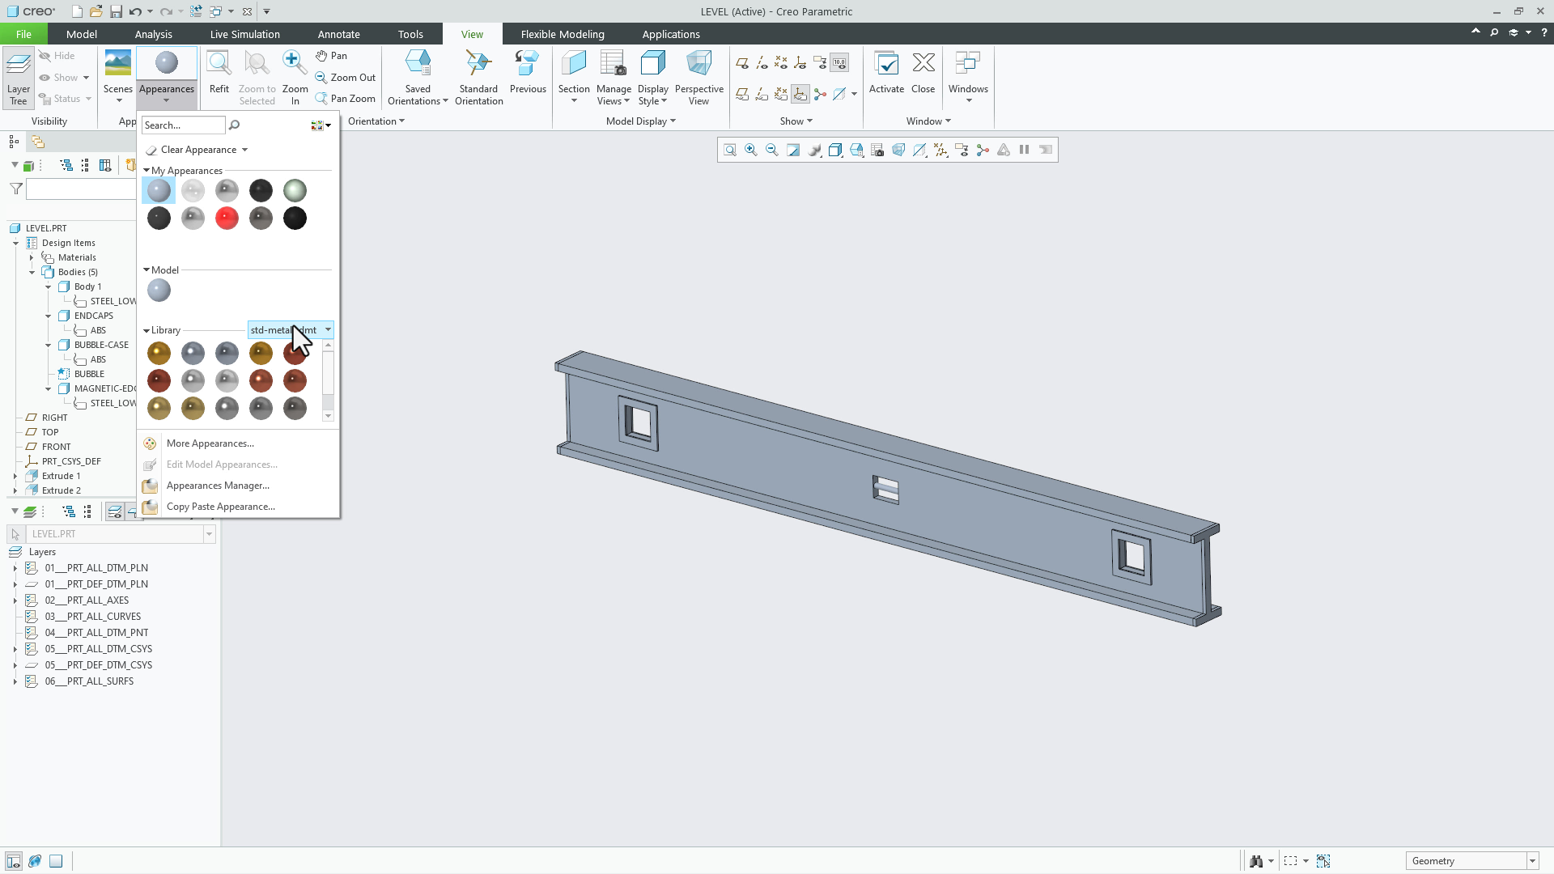Toggle coordinate system display visibility
The width and height of the screenshot is (1554, 874).
(800, 62)
